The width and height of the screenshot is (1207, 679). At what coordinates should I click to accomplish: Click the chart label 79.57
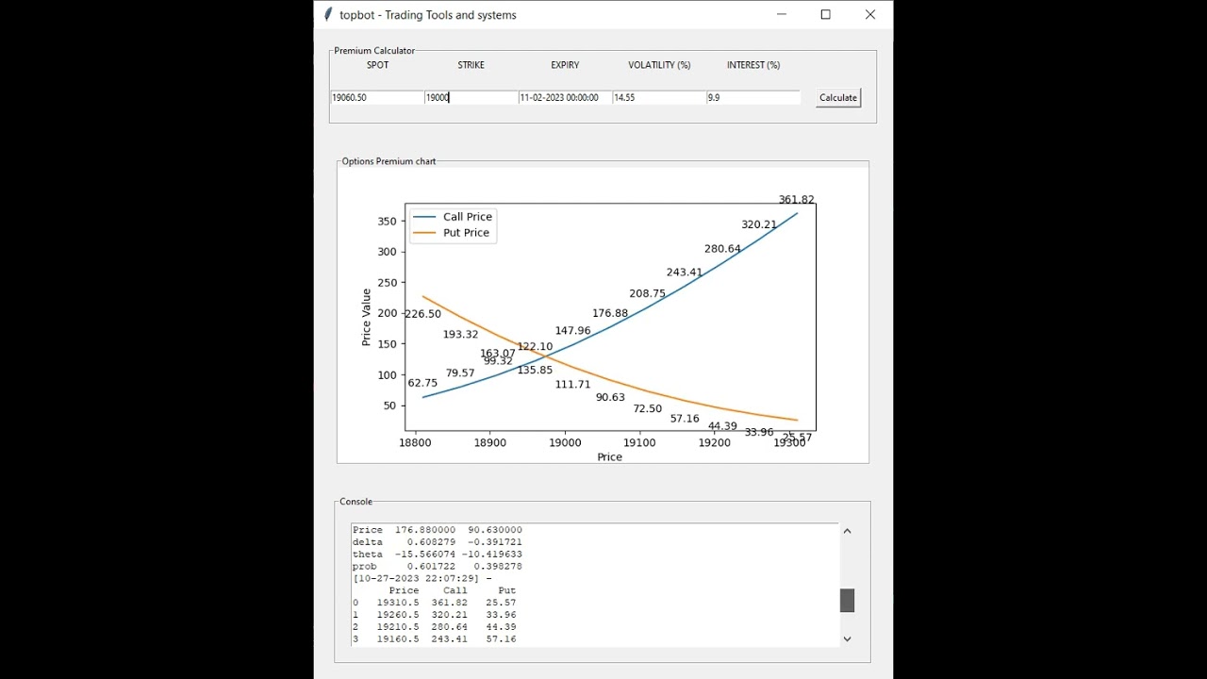[x=460, y=373]
